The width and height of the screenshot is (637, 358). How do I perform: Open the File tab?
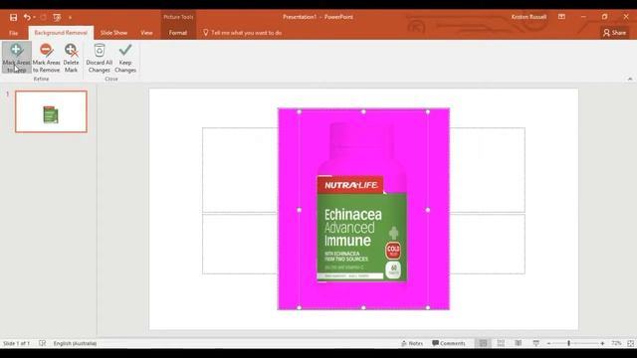pos(13,33)
